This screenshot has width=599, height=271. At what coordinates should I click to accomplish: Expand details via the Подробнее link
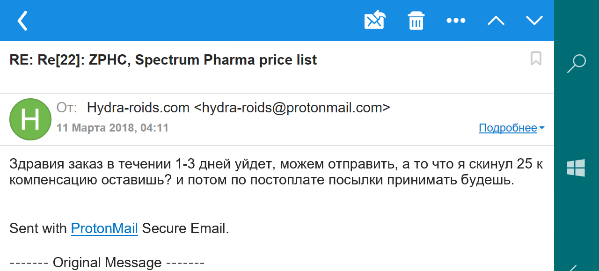point(508,128)
